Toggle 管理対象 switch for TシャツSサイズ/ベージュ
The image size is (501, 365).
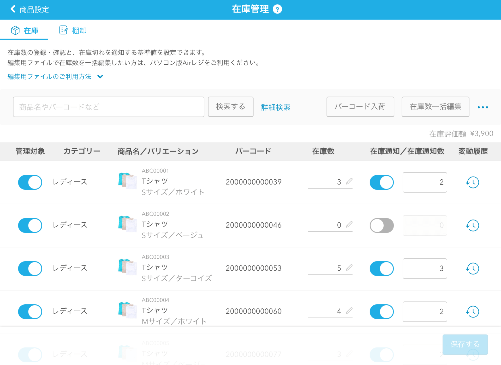pos(30,224)
